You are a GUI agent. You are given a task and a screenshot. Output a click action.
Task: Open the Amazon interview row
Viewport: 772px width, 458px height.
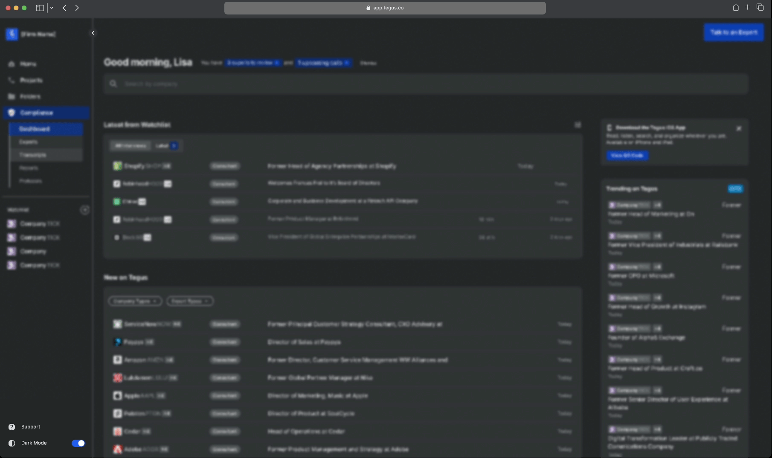click(342, 360)
